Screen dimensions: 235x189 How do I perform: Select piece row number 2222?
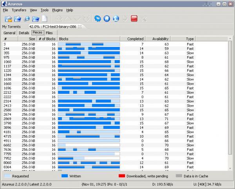[x=99, y=97]
